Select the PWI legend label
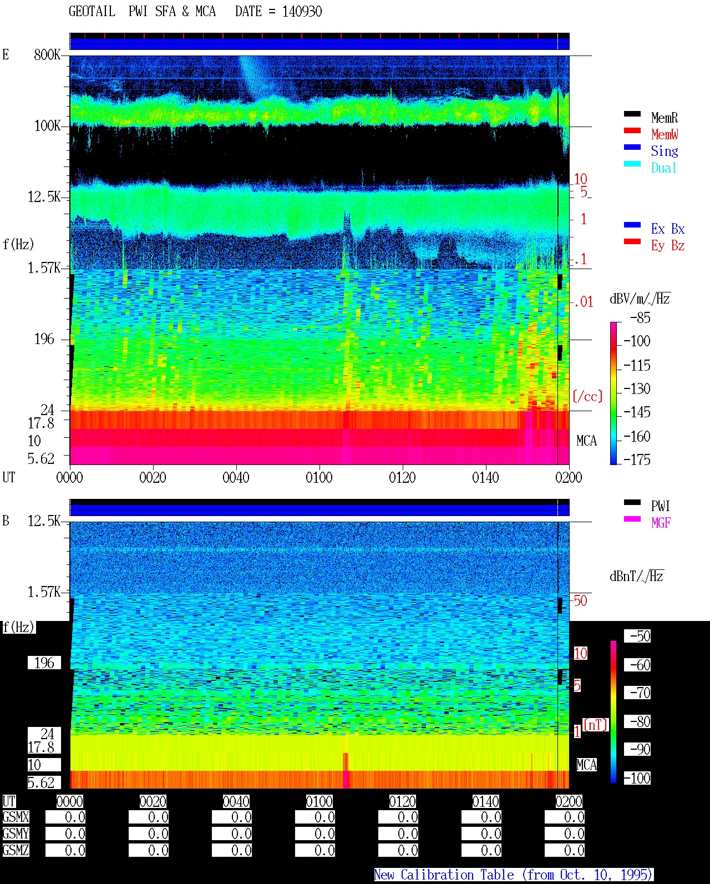This screenshot has height=884, width=710. pyautogui.click(x=661, y=506)
